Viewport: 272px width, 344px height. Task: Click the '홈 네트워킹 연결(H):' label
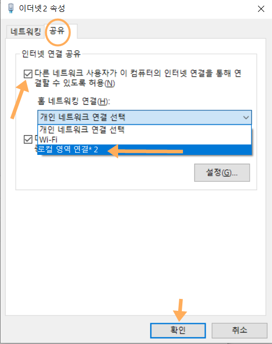tap(74, 102)
